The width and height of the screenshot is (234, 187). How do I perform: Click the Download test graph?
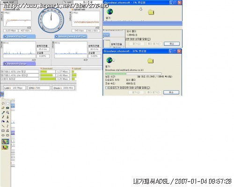pyautogui.click(x=17, y=19)
